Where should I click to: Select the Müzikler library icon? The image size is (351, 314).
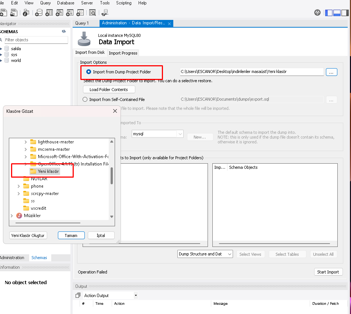19,216
